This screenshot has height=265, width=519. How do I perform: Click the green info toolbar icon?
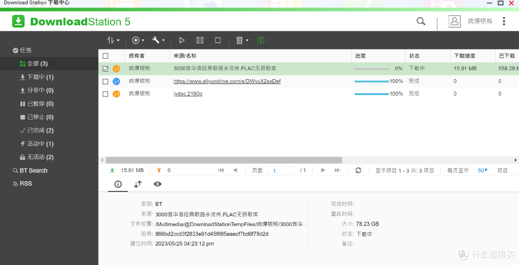click(261, 40)
